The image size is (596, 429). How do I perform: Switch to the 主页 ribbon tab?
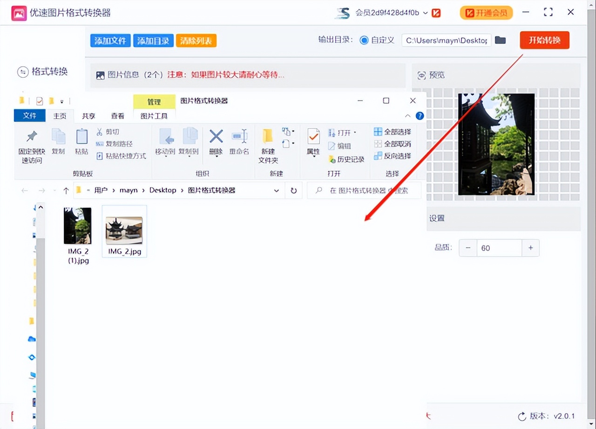(60, 116)
